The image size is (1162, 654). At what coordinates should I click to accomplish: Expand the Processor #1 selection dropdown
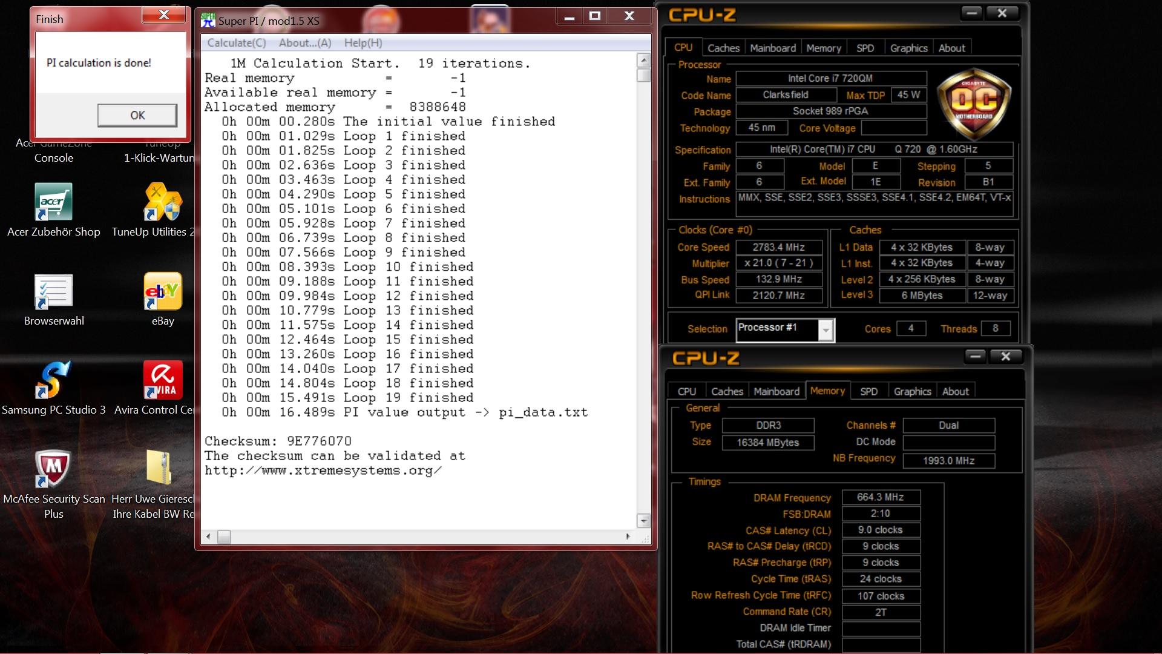tap(826, 330)
